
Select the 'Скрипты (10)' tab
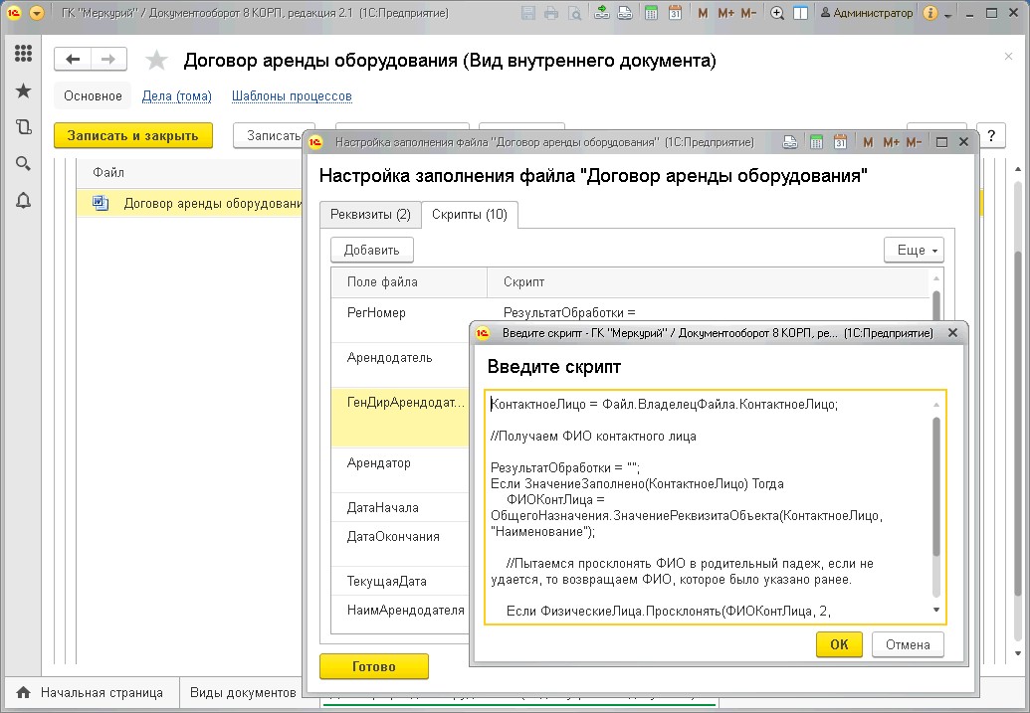click(470, 215)
